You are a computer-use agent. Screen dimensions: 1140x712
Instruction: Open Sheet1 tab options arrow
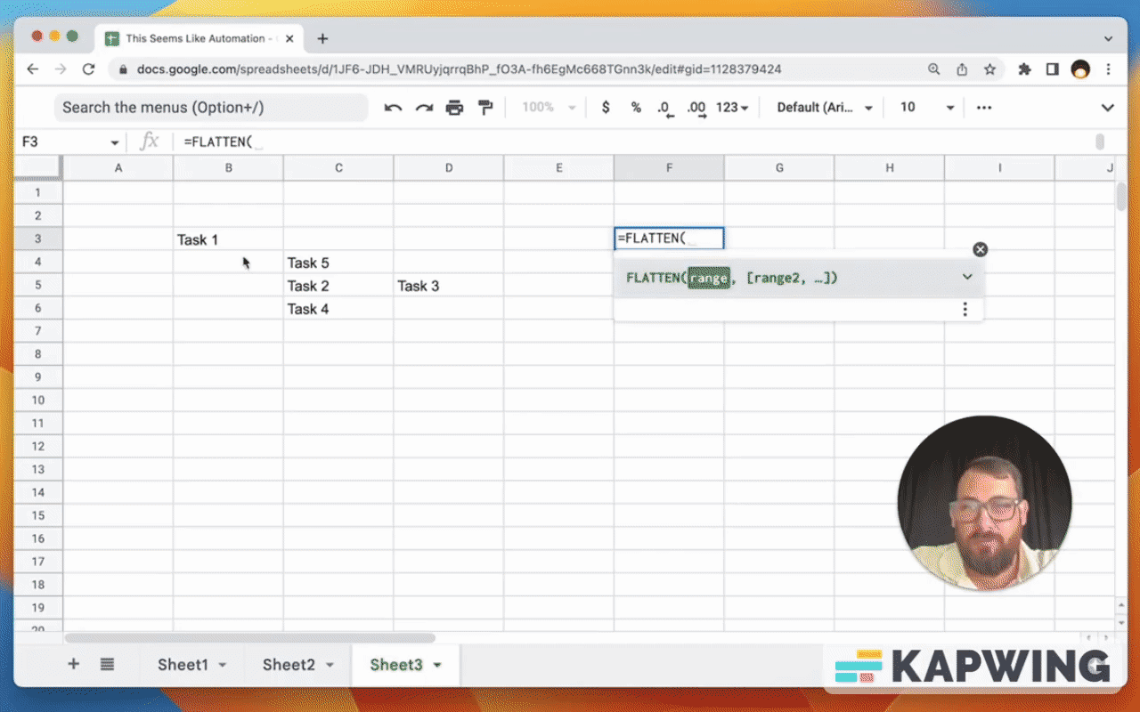223,665
